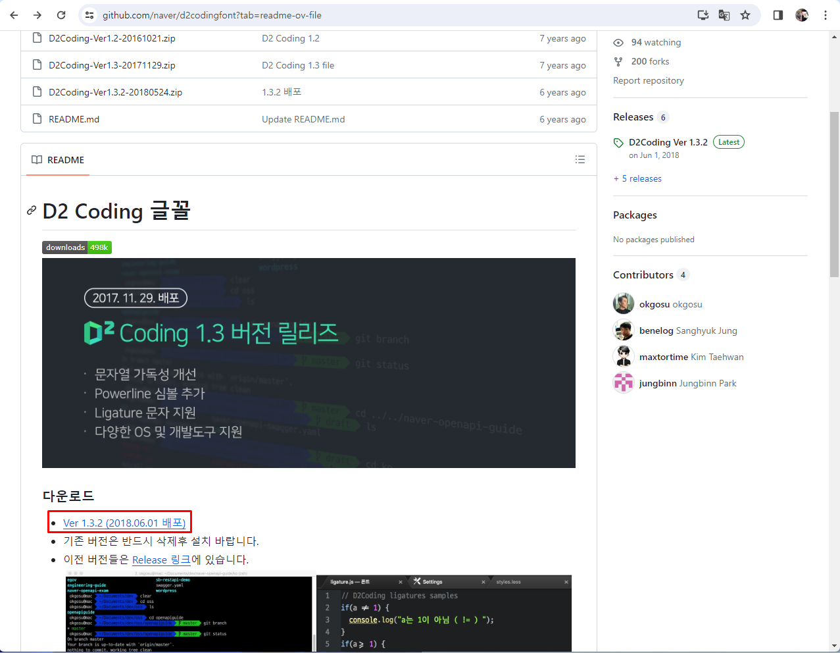Click the Google Translate icon in address bar
Image resolution: width=840 pixels, height=653 pixels.
coord(724,14)
